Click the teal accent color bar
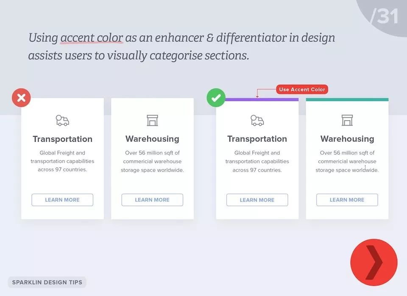 point(347,100)
